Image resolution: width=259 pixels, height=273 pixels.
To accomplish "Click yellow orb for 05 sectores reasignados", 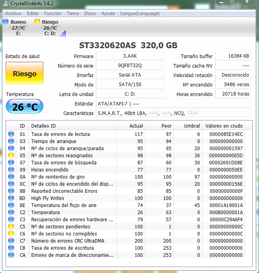I will click(x=11, y=155).
